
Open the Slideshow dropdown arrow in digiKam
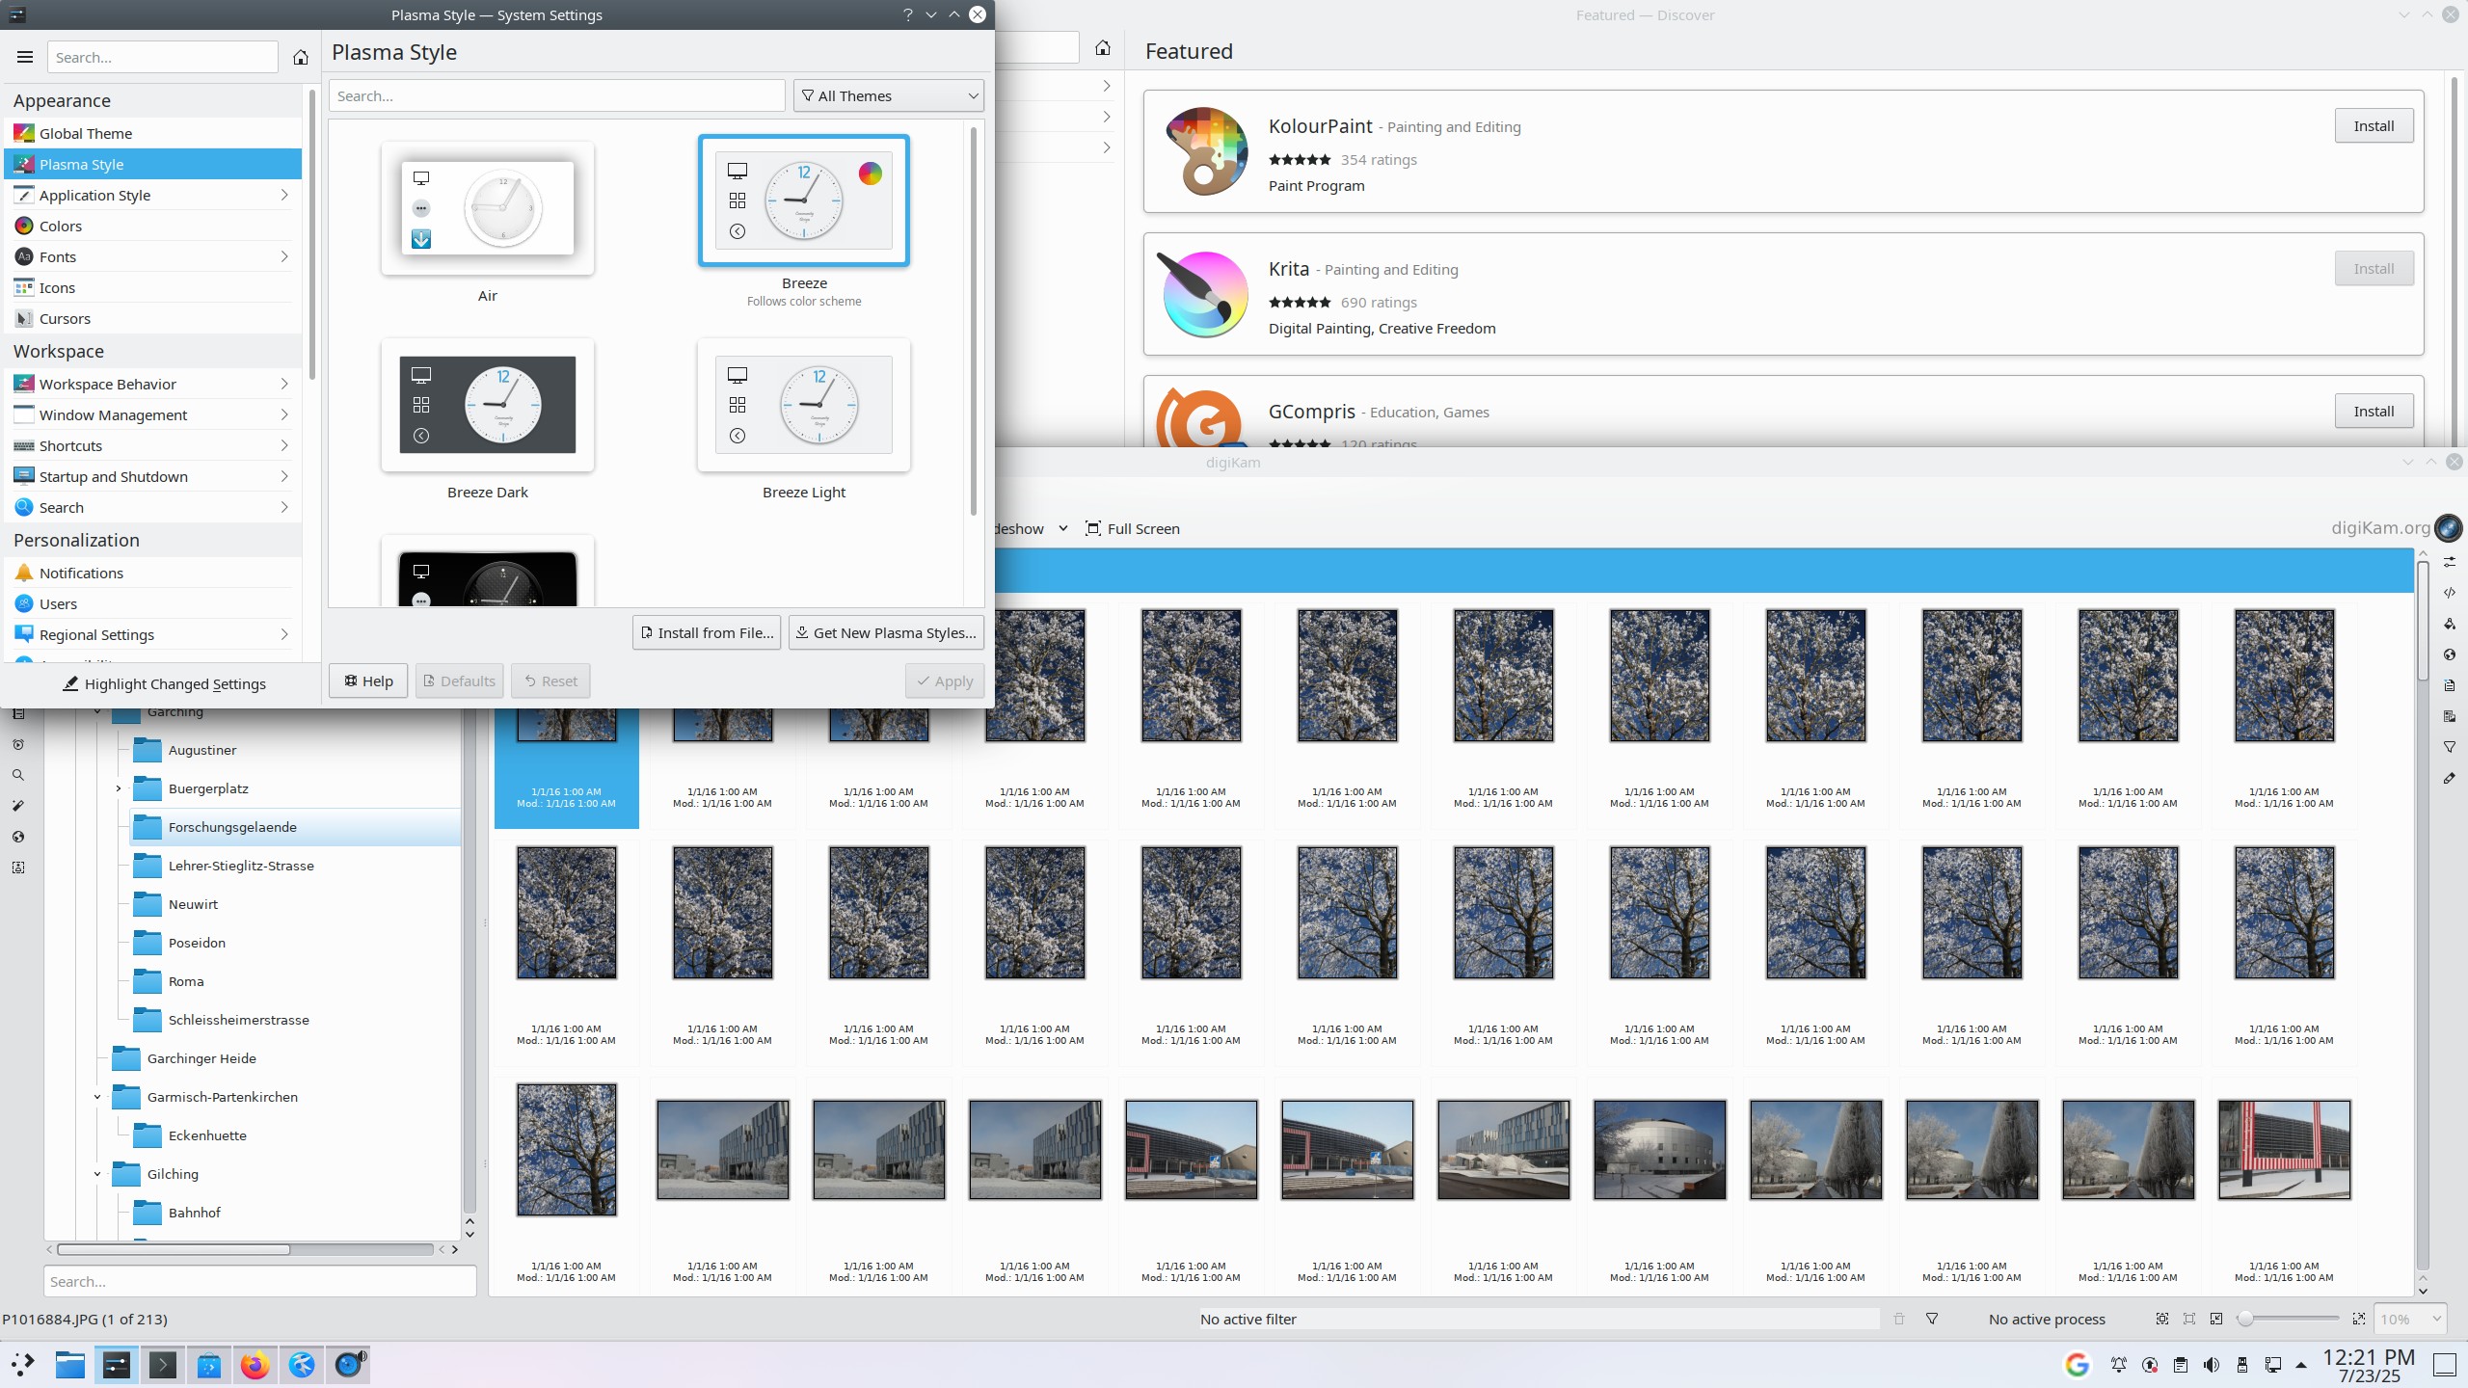pos(1063,528)
